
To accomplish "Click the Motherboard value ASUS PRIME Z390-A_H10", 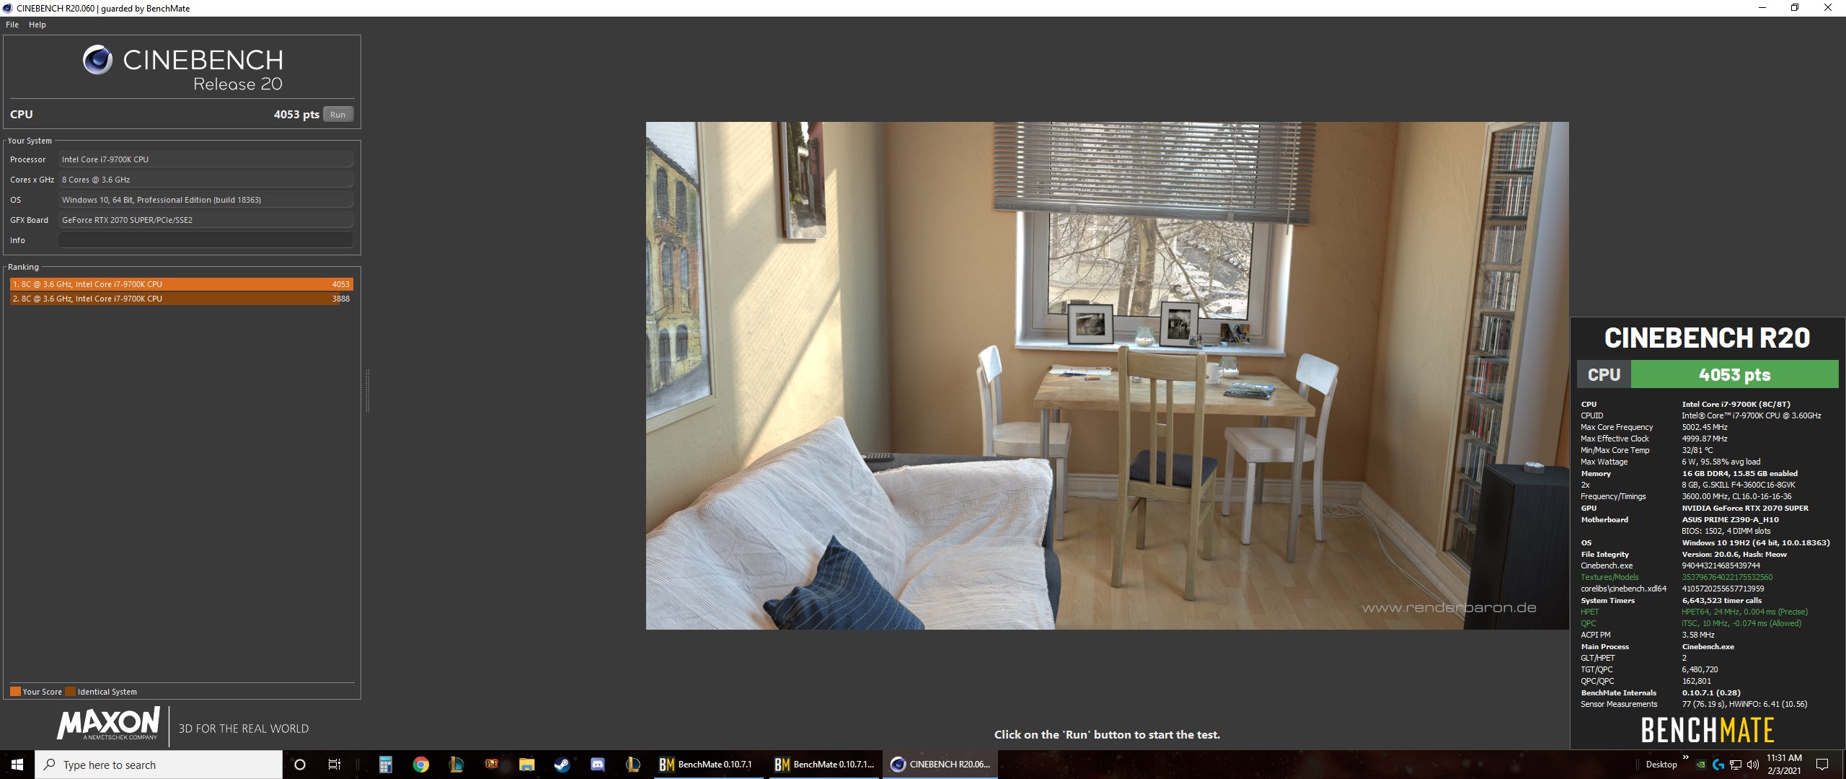I will 1730,519.
